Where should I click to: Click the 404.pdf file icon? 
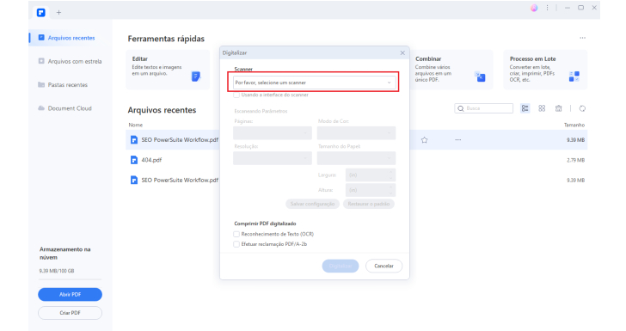[134, 160]
